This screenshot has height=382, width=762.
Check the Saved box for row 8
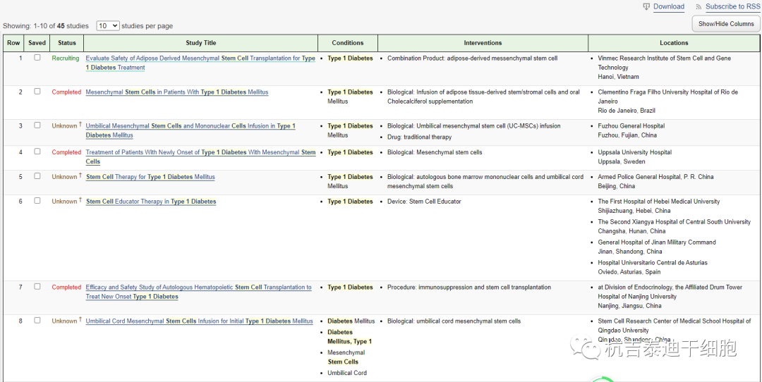pyautogui.click(x=37, y=321)
